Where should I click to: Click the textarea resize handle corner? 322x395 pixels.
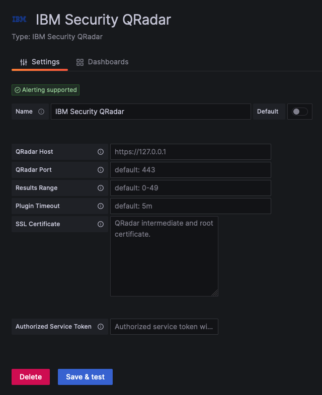[x=215, y=293]
